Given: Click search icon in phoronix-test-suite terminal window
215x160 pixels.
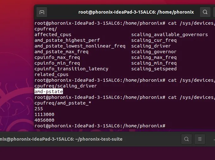Looking at the screenshot, I should point(186,139).
